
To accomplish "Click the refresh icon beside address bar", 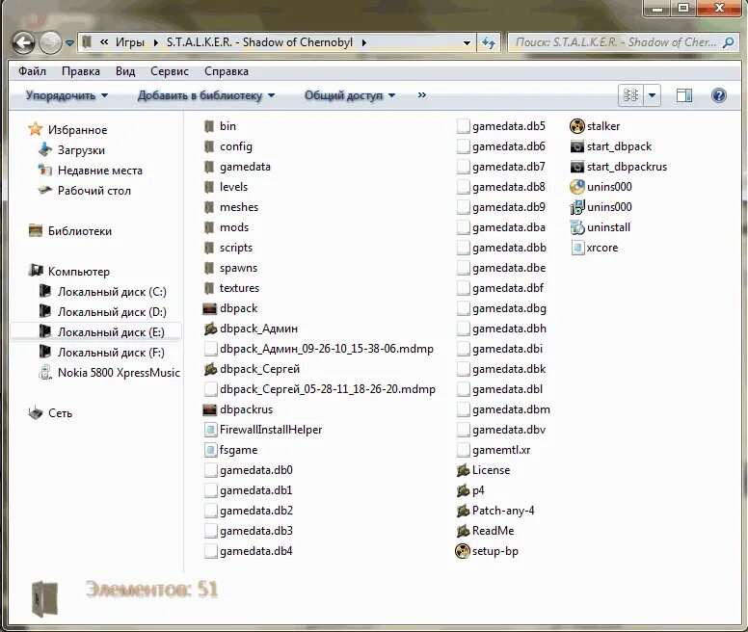I will point(488,43).
